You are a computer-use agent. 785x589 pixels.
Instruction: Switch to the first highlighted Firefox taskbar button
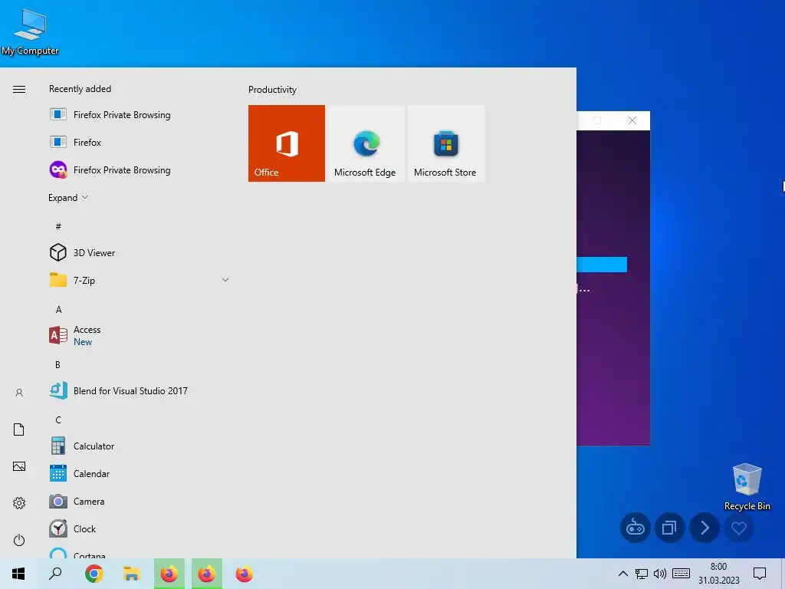(169, 574)
